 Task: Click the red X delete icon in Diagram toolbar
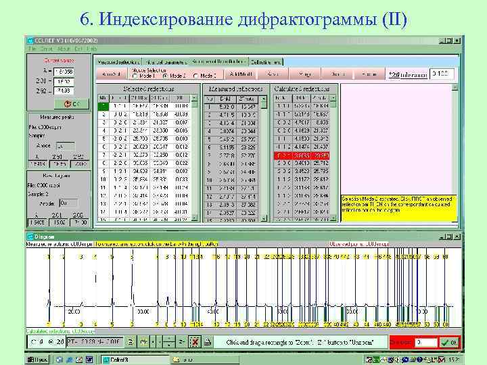[195, 342]
